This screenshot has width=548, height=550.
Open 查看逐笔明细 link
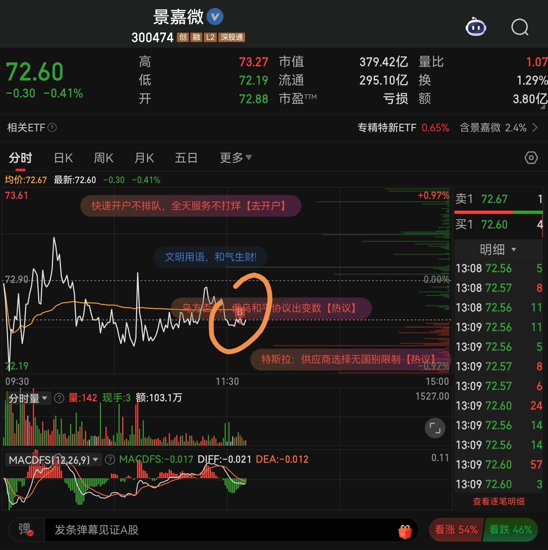(498, 501)
